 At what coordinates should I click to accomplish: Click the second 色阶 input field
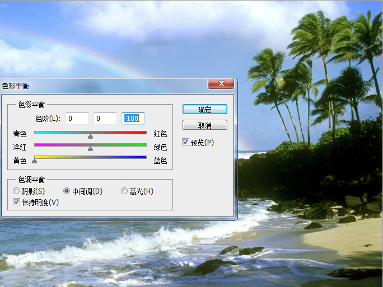[105, 119]
